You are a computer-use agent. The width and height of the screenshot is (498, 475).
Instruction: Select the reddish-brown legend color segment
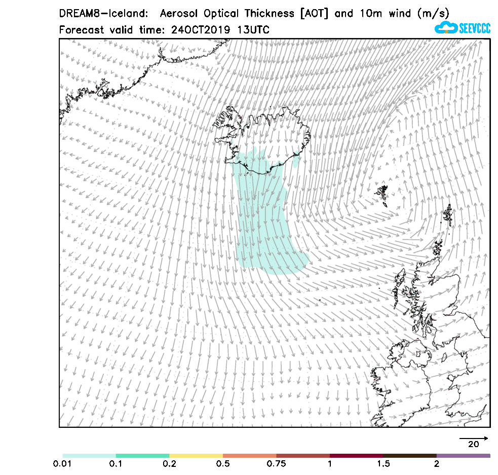click(x=303, y=456)
